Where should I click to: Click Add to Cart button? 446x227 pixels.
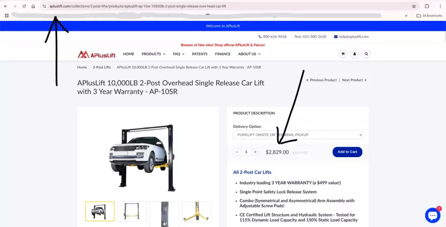click(347, 152)
